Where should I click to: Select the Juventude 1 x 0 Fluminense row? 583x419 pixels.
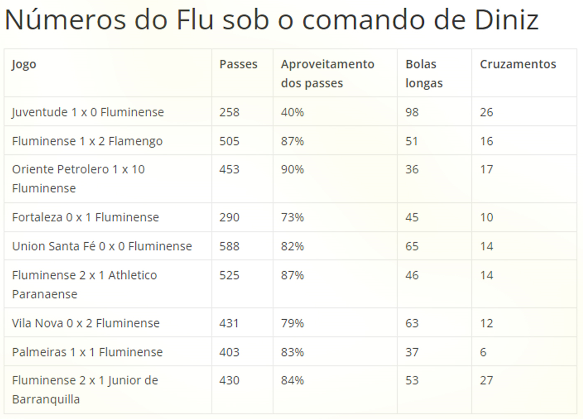pos(290,112)
